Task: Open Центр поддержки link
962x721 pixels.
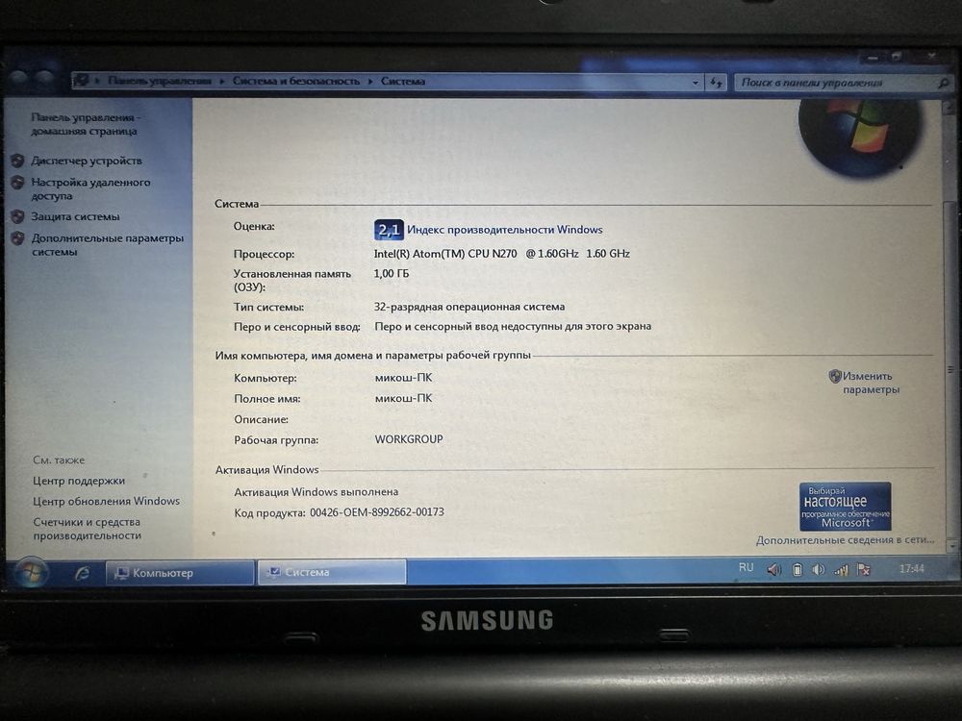Action: point(79,481)
